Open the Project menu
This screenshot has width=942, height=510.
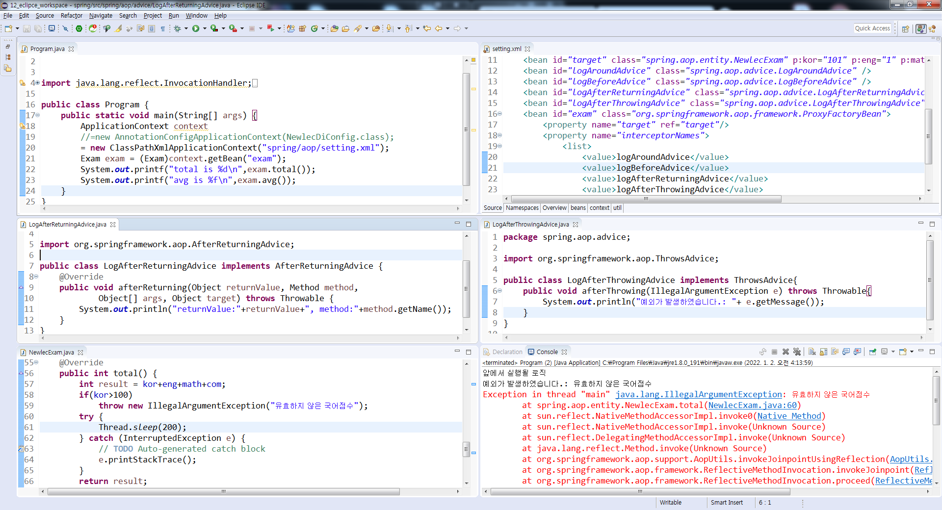pyautogui.click(x=153, y=16)
